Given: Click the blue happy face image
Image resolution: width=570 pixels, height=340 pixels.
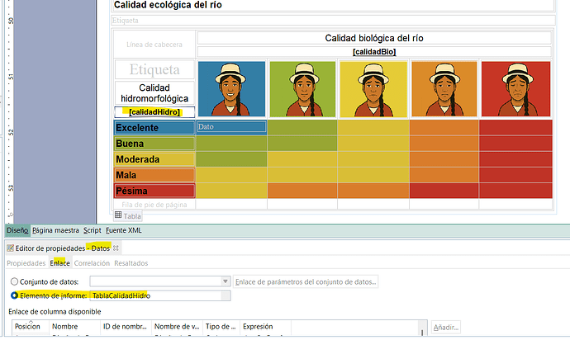Looking at the screenshot, I should coord(231,88).
